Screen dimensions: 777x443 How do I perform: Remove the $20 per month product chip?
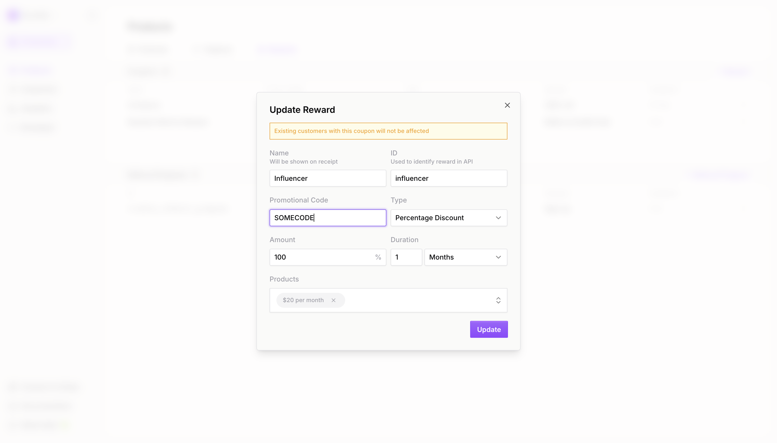tap(334, 300)
